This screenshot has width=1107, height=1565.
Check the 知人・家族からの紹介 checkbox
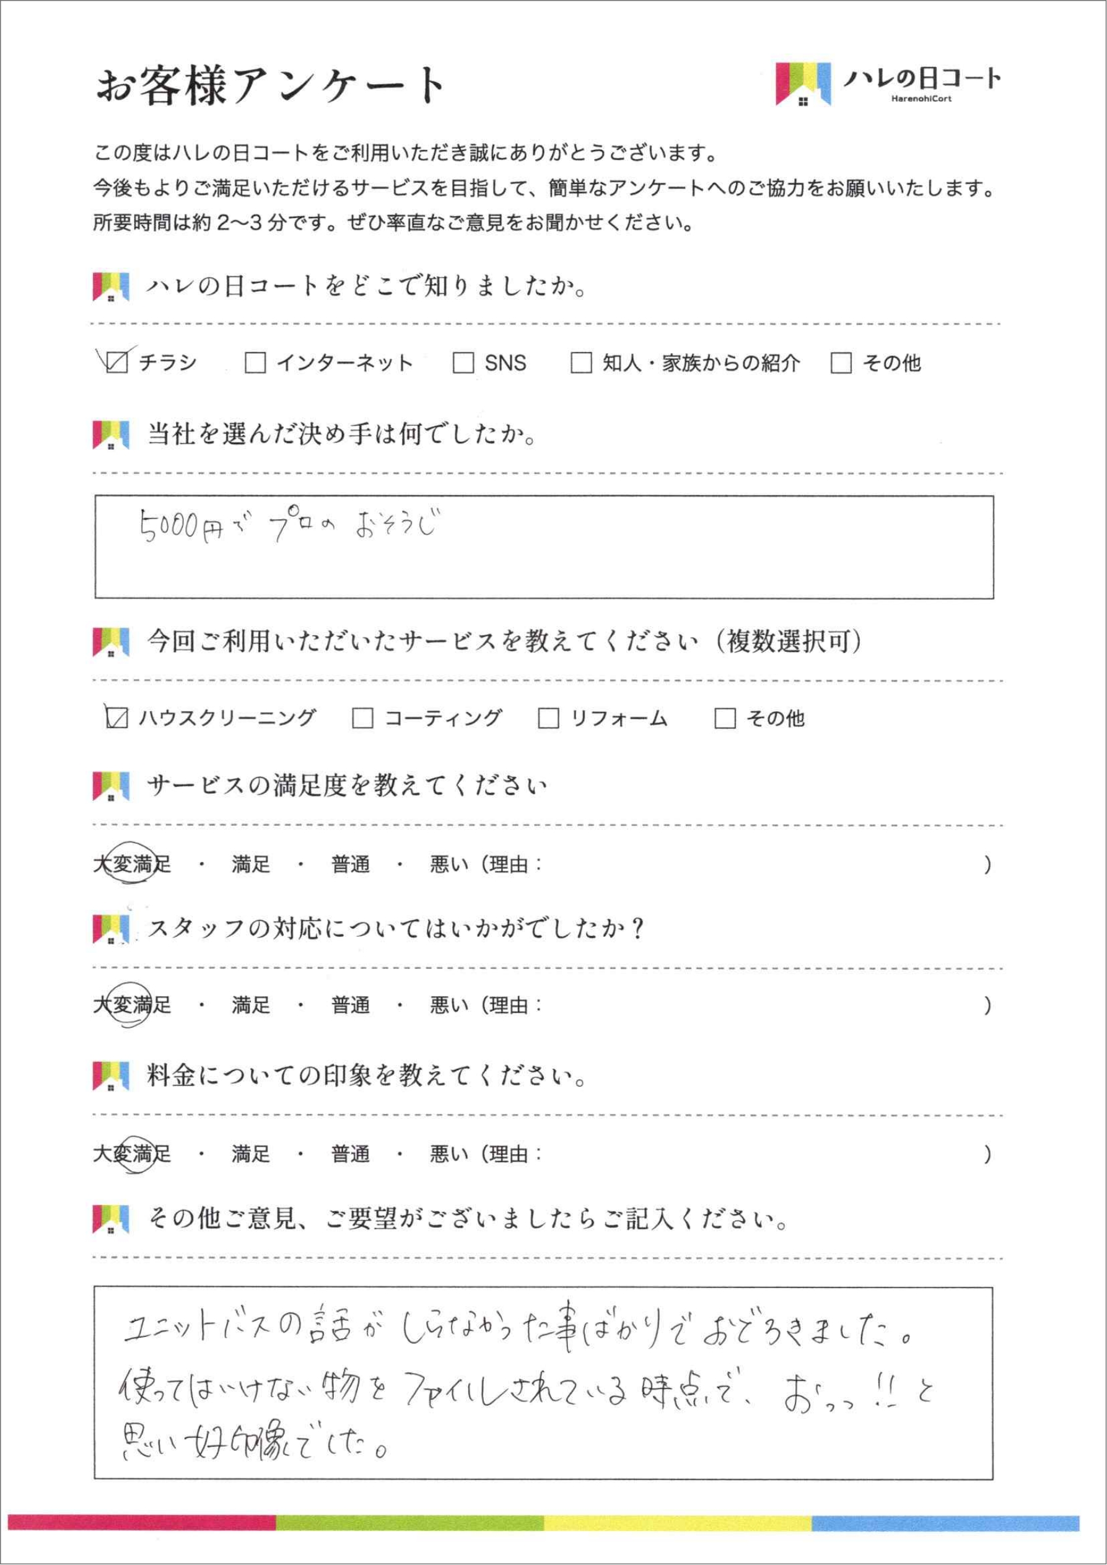[581, 362]
